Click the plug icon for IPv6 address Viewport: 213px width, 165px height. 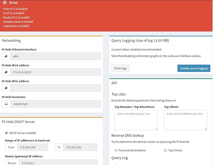click(6, 88)
